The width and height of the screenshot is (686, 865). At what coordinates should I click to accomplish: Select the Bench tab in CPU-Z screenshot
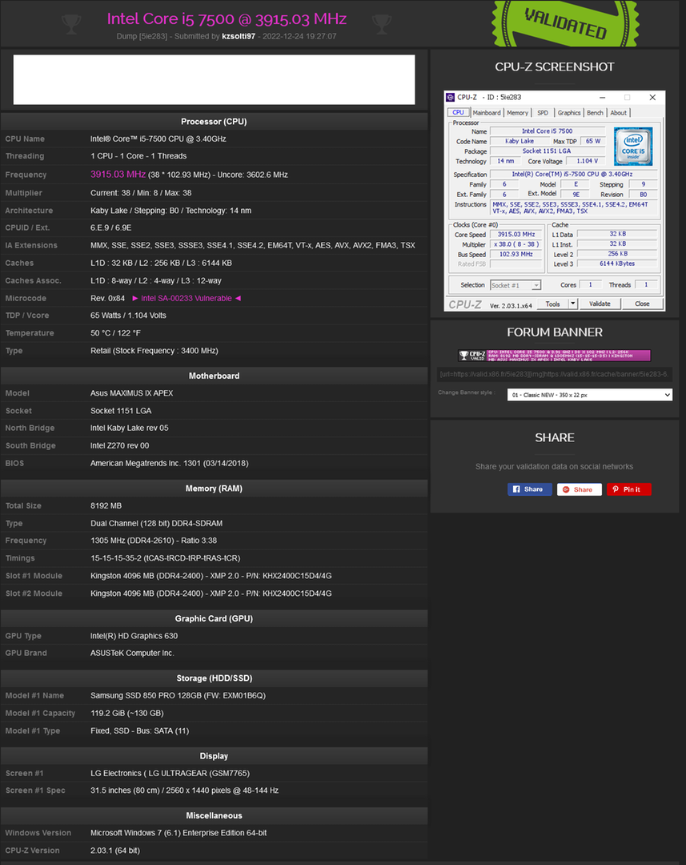(x=595, y=113)
